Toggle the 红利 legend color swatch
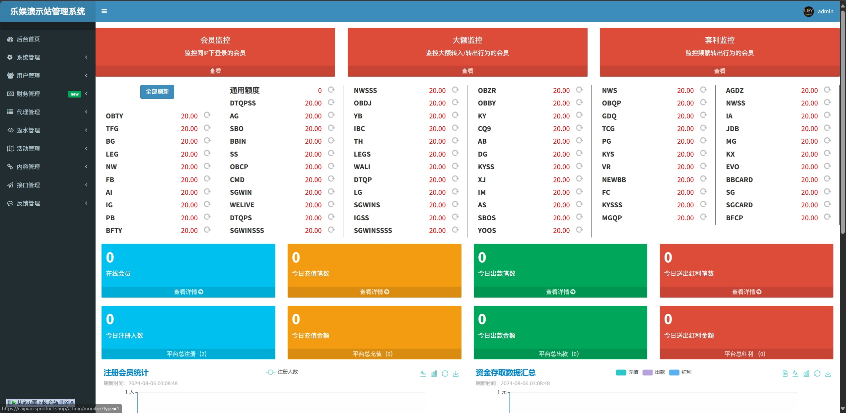The height and width of the screenshot is (413, 846). pos(674,372)
